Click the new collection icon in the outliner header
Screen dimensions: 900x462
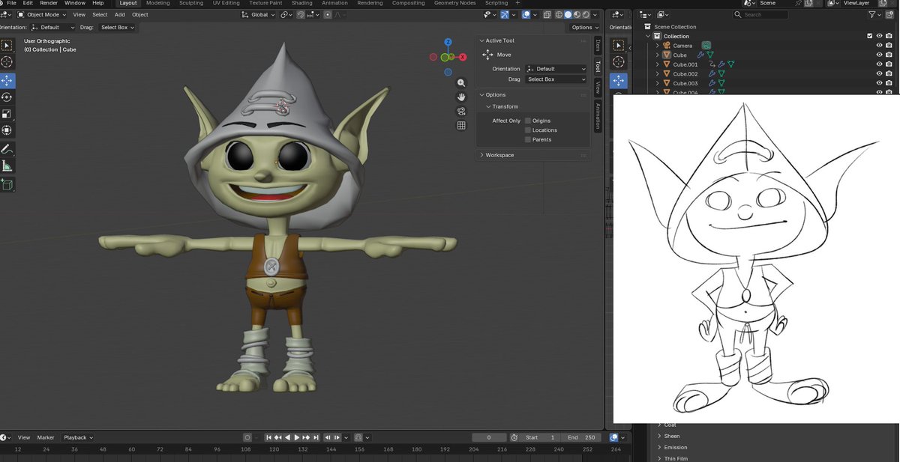coord(889,14)
